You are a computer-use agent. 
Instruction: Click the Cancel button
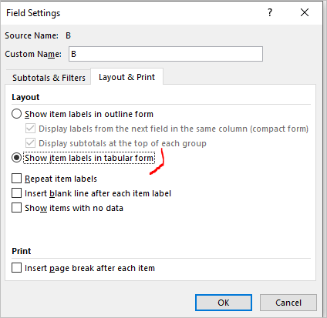click(288, 303)
